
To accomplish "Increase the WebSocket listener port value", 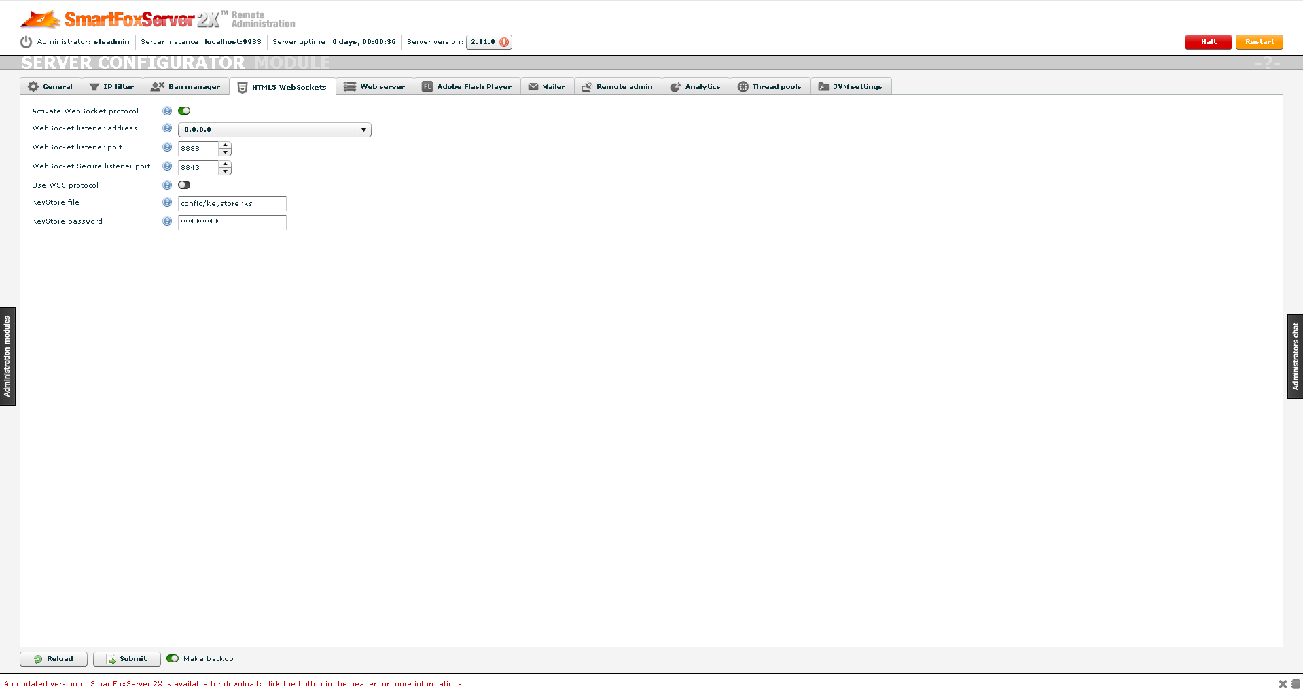I will [x=225, y=145].
